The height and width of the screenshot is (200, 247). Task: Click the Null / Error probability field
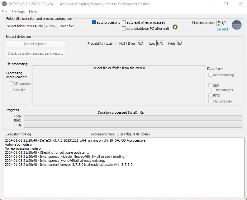coord(141,43)
